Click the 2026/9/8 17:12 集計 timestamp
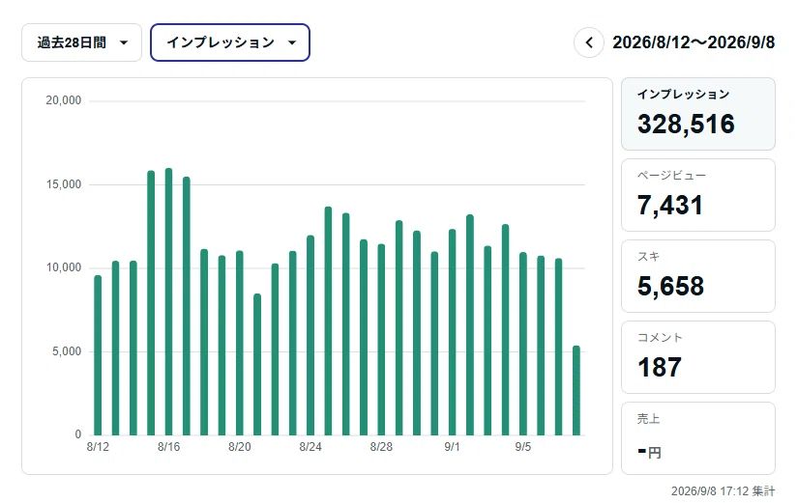Image resolution: width=797 pixels, height=503 pixels. [x=723, y=490]
